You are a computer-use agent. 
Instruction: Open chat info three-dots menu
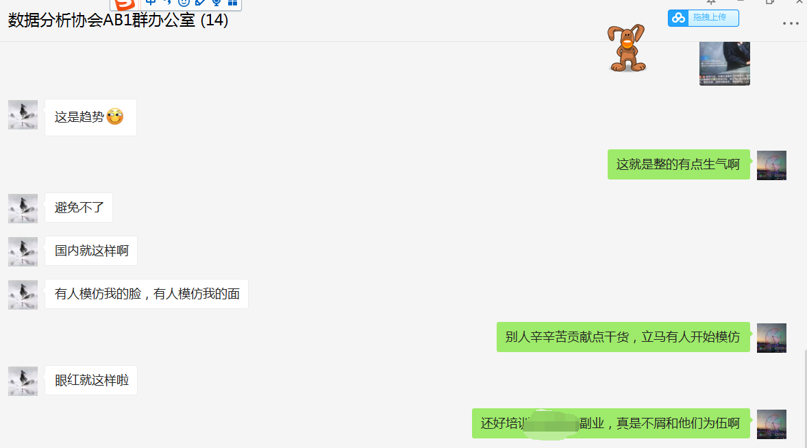pyautogui.click(x=791, y=23)
